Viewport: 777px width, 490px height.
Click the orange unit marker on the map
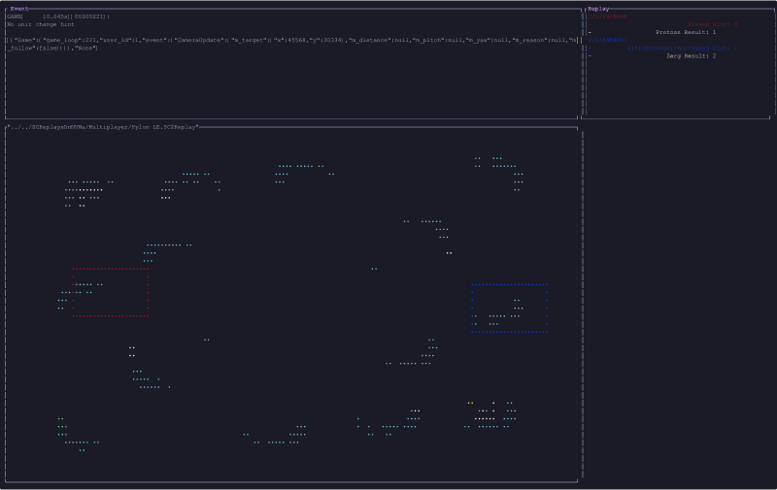470,403
